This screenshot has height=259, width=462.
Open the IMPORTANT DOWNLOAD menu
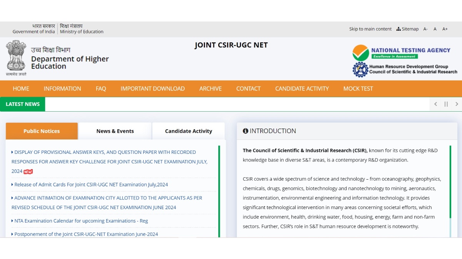[x=152, y=89]
